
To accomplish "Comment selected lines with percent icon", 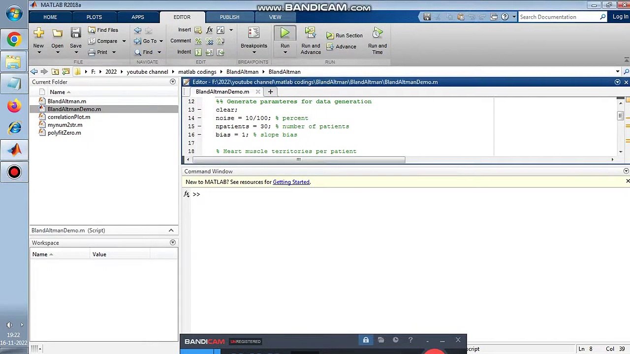I will [198, 41].
